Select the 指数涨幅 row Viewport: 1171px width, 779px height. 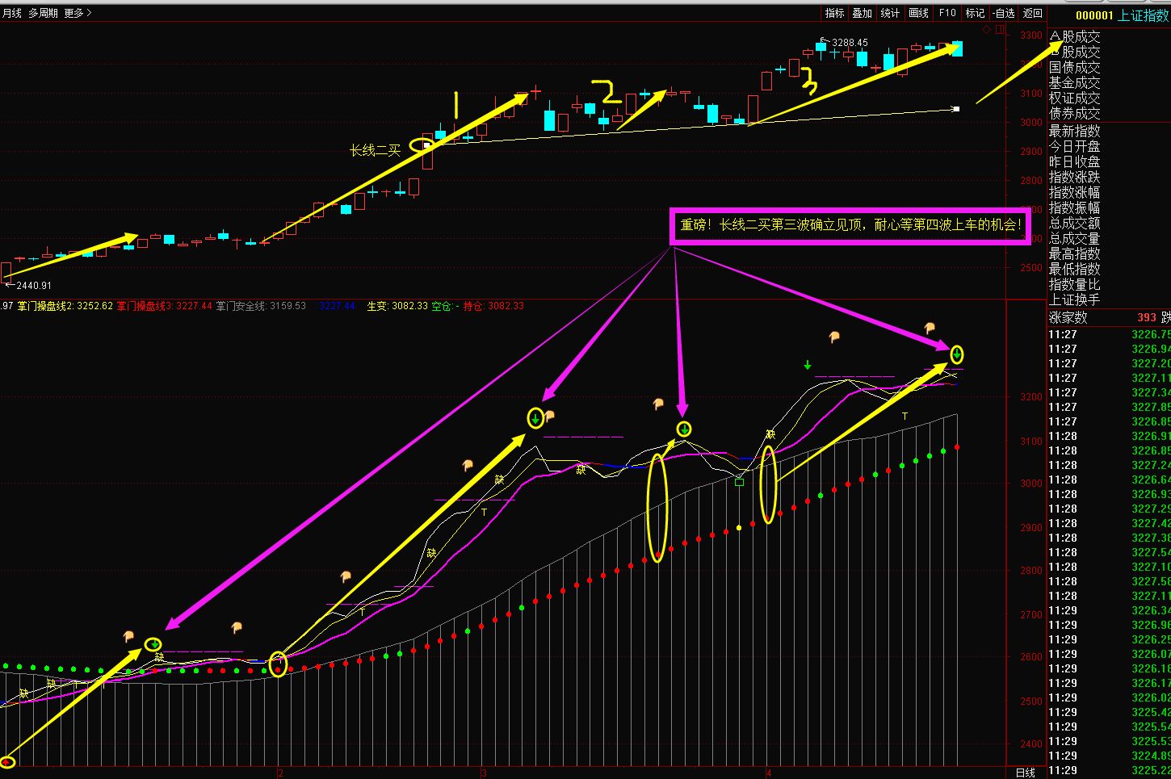click(1074, 192)
